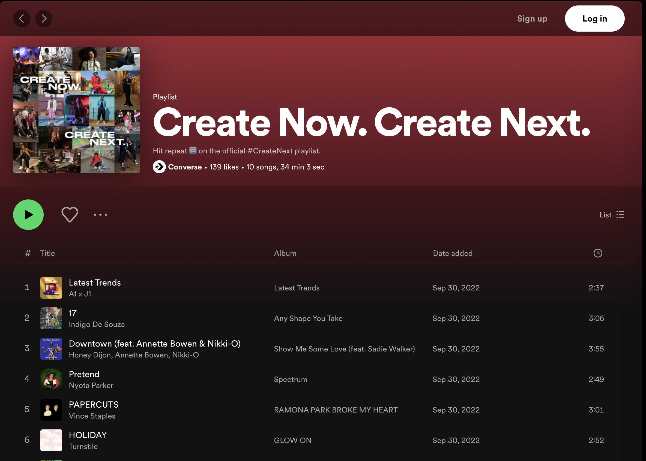Select the Pretend track title
This screenshot has height=461, width=646.
coord(84,374)
